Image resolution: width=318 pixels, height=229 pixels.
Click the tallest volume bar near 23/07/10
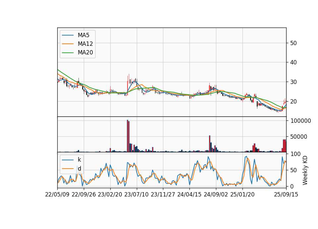tap(128, 136)
